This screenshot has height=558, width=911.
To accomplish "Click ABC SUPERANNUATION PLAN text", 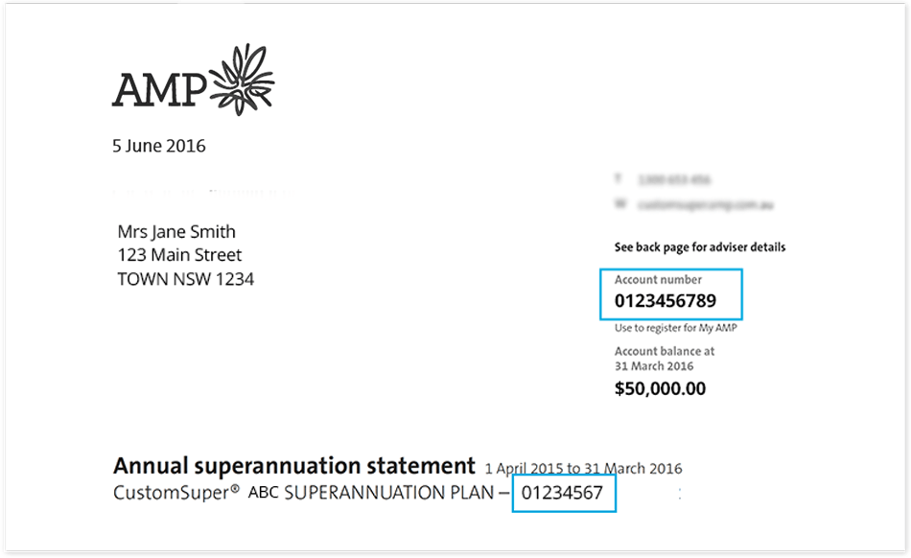I will [x=371, y=493].
